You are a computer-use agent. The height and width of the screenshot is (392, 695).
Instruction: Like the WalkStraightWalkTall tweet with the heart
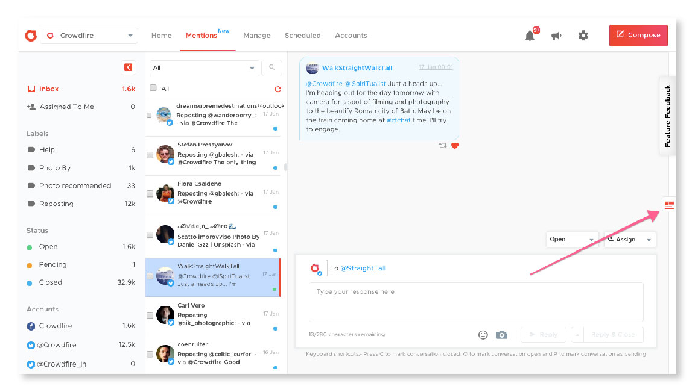click(x=455, y=146)
